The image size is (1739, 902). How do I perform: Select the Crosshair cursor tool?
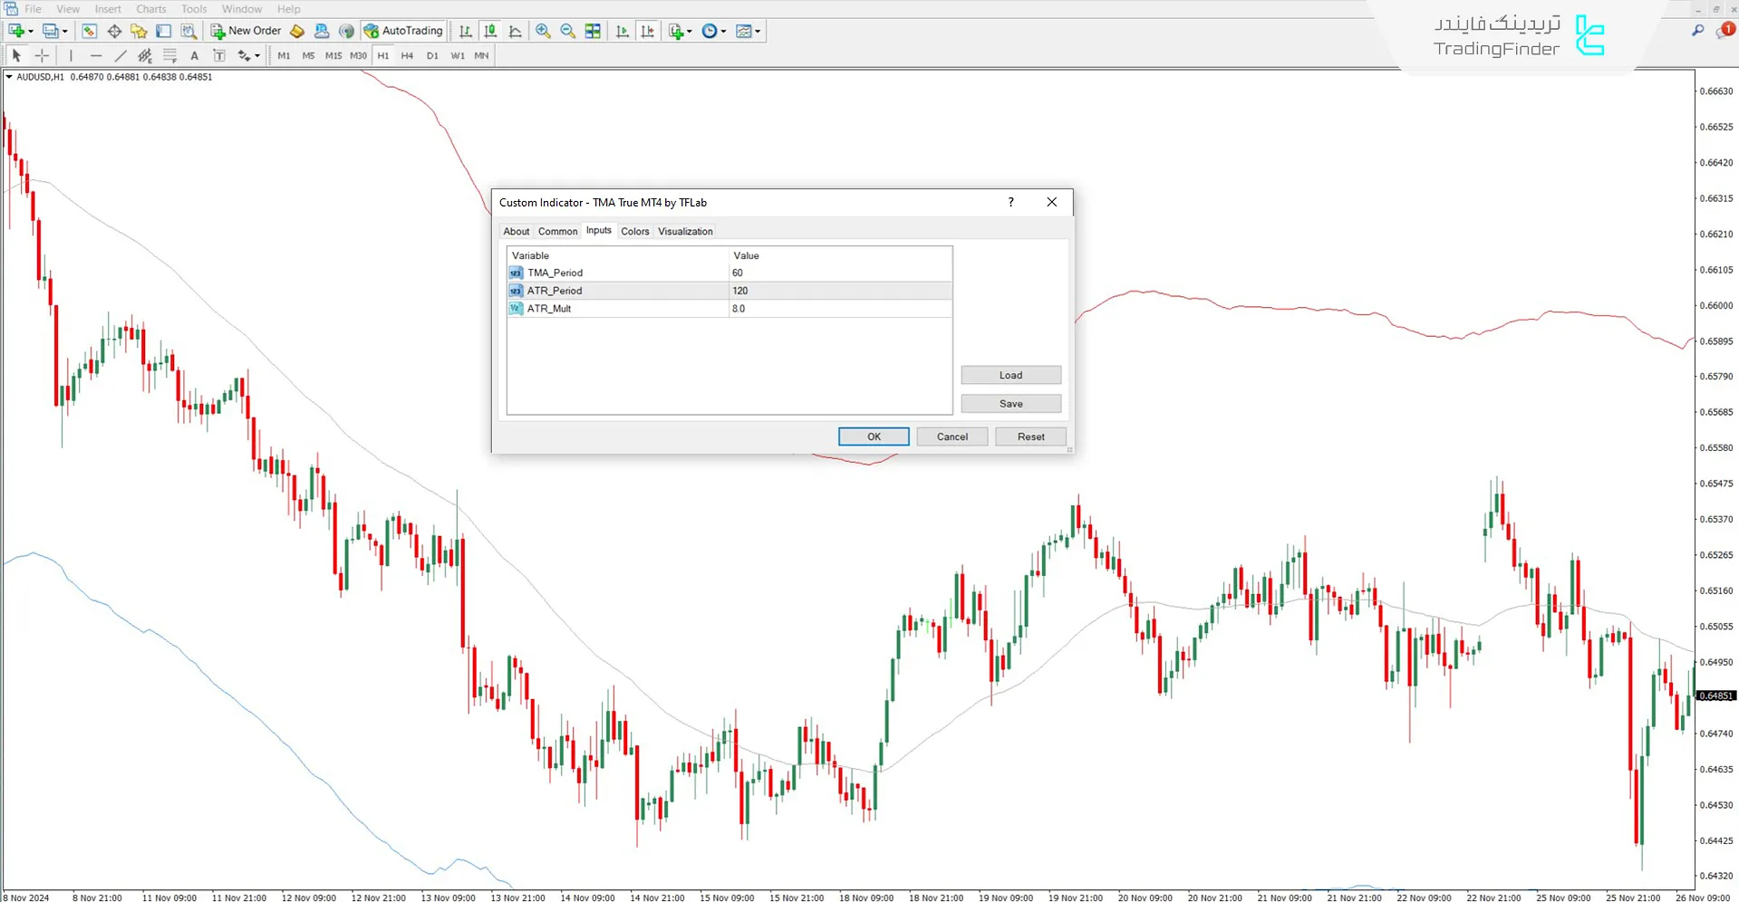click(42, 55)
